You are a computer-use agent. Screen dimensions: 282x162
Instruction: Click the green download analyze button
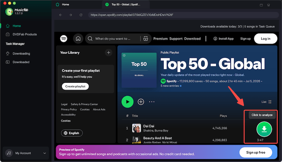pos(264,129)
